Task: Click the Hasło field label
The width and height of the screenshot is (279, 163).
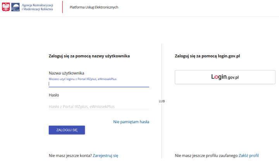Action: click(54, 95)
